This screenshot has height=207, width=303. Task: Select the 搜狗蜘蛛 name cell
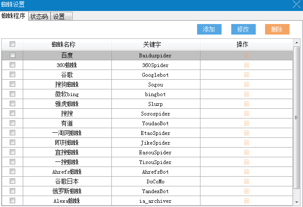pos(67,84)
